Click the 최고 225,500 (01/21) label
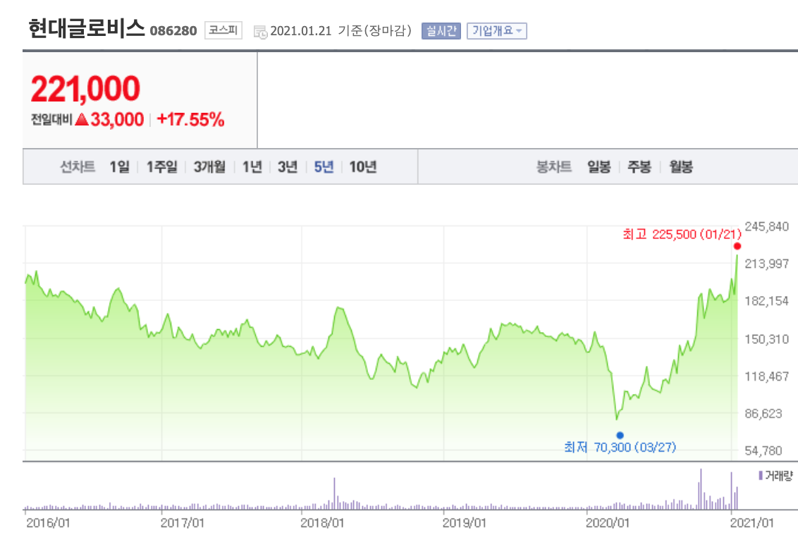 tap(682, 234)
